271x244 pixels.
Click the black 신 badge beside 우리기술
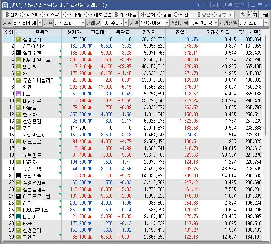point(19,175)
